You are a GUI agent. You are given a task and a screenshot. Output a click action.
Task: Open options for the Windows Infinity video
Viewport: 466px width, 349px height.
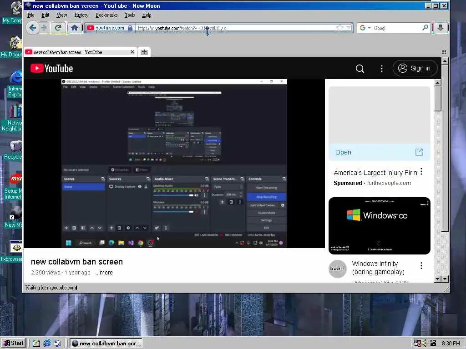[421, 265]
